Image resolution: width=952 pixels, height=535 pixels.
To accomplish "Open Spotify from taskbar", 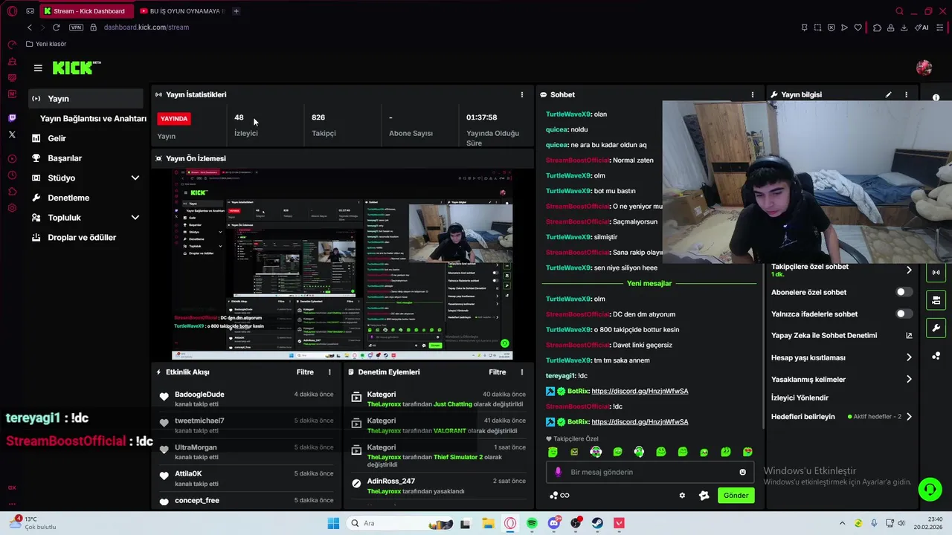I will [x=532, y=523].
